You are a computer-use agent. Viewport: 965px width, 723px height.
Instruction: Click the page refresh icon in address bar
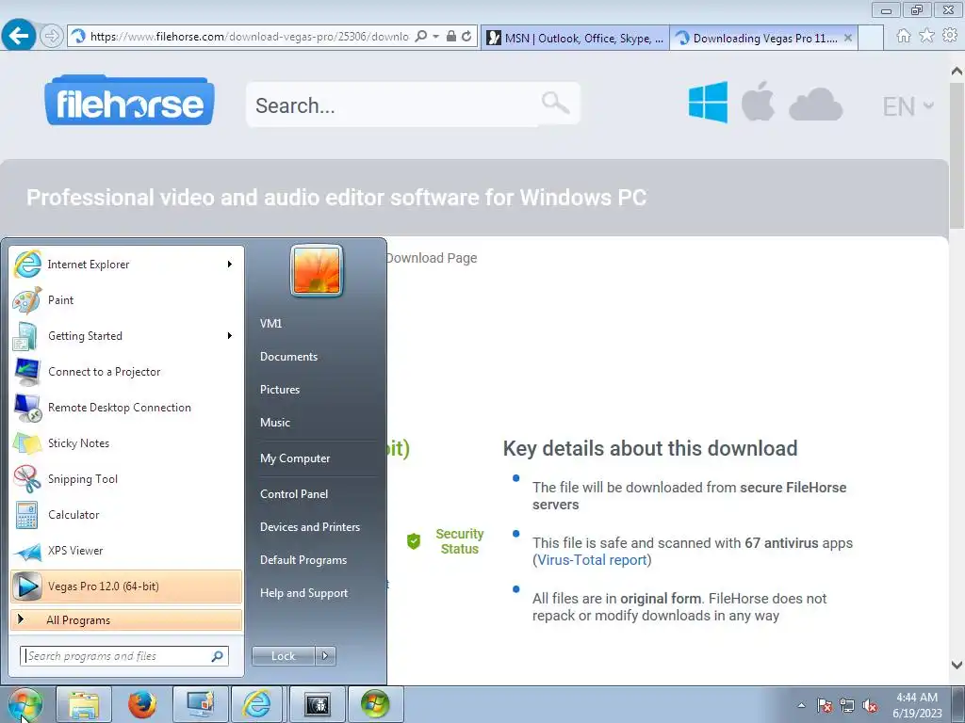pos(467,37)
